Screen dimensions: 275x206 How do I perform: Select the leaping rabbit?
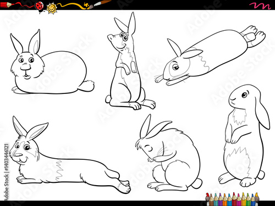(210, 56)
